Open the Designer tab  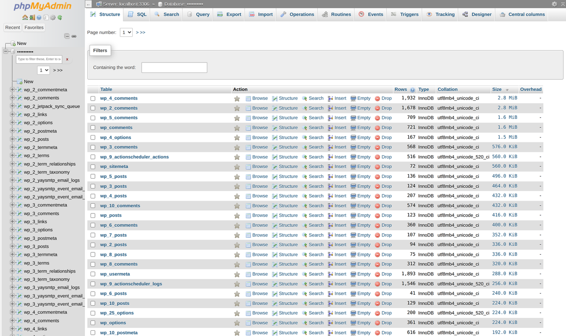[x=477, y=14]
